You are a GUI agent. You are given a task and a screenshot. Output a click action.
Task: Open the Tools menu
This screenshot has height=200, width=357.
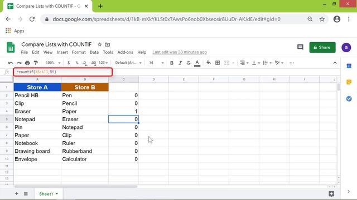click(x=108, y=52)
